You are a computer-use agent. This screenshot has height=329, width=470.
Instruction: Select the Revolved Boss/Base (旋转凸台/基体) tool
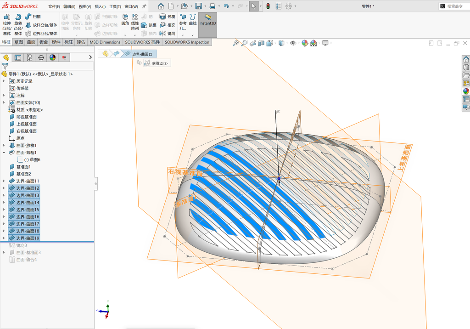18,25
